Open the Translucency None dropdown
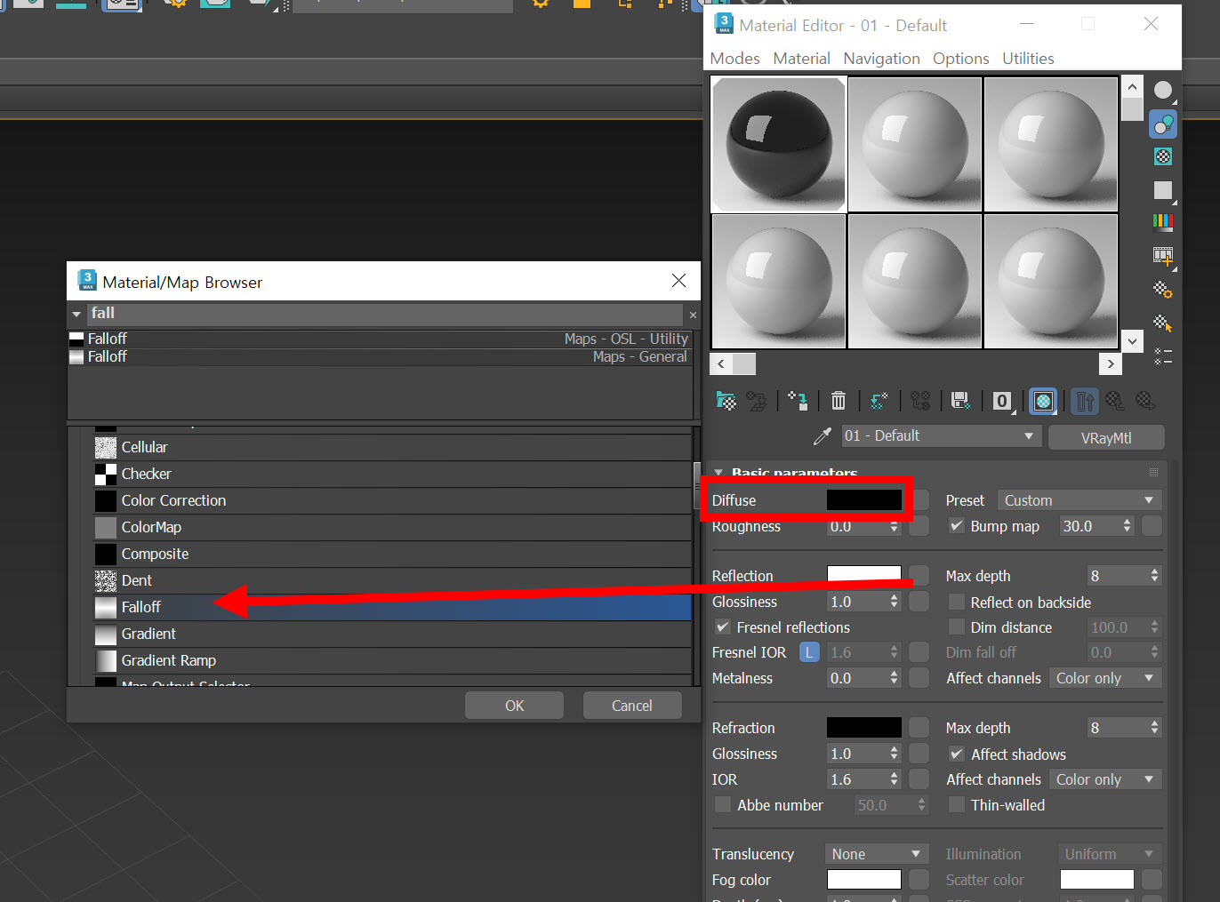Image resolution: width=1220 pixels, height=902 pixels. pos(877,854)
